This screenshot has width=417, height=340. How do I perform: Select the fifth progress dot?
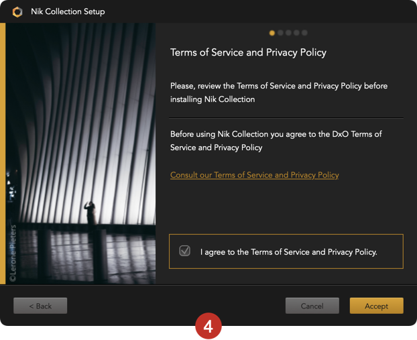pyautogui.click(x=304, y=33)
